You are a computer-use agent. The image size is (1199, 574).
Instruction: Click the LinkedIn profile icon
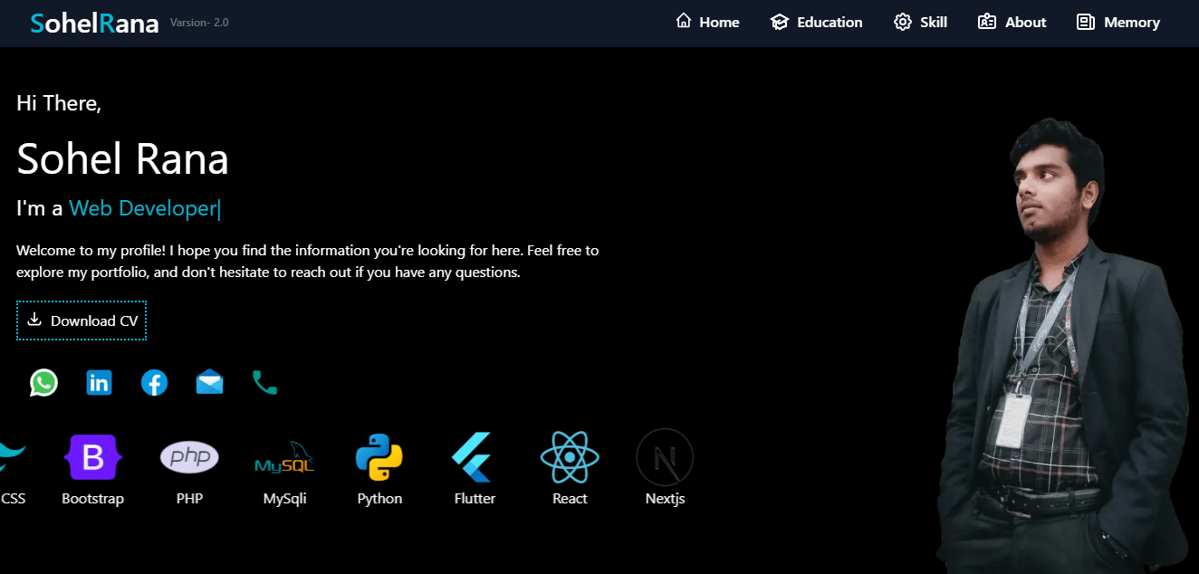(x=99, y=383)
